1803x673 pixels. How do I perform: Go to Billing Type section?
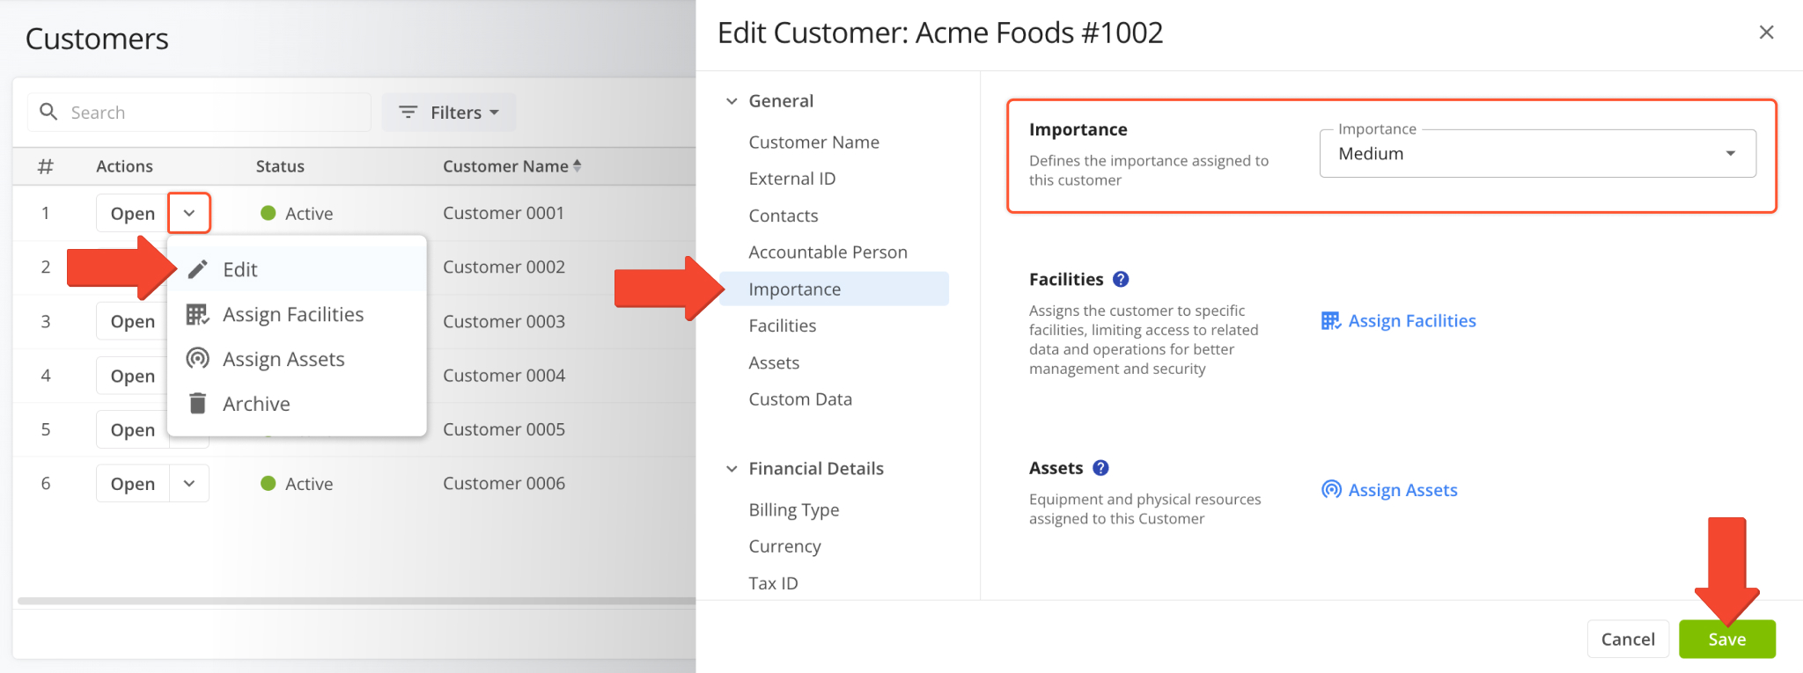(793, 509)
